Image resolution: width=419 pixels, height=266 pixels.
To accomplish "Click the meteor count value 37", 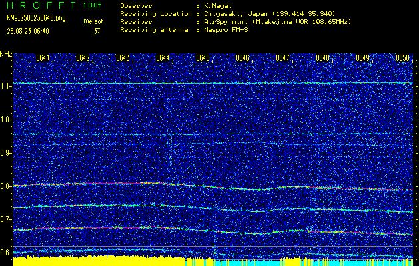I will [x=97, y=31].
